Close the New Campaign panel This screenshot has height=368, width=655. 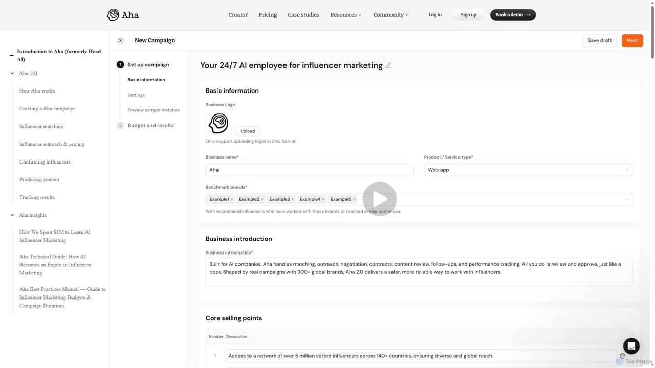pos(120,40)
